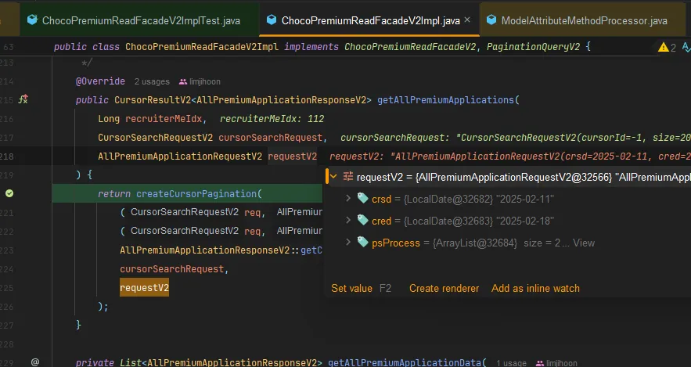Click Add as inline watch

(535, 288)
